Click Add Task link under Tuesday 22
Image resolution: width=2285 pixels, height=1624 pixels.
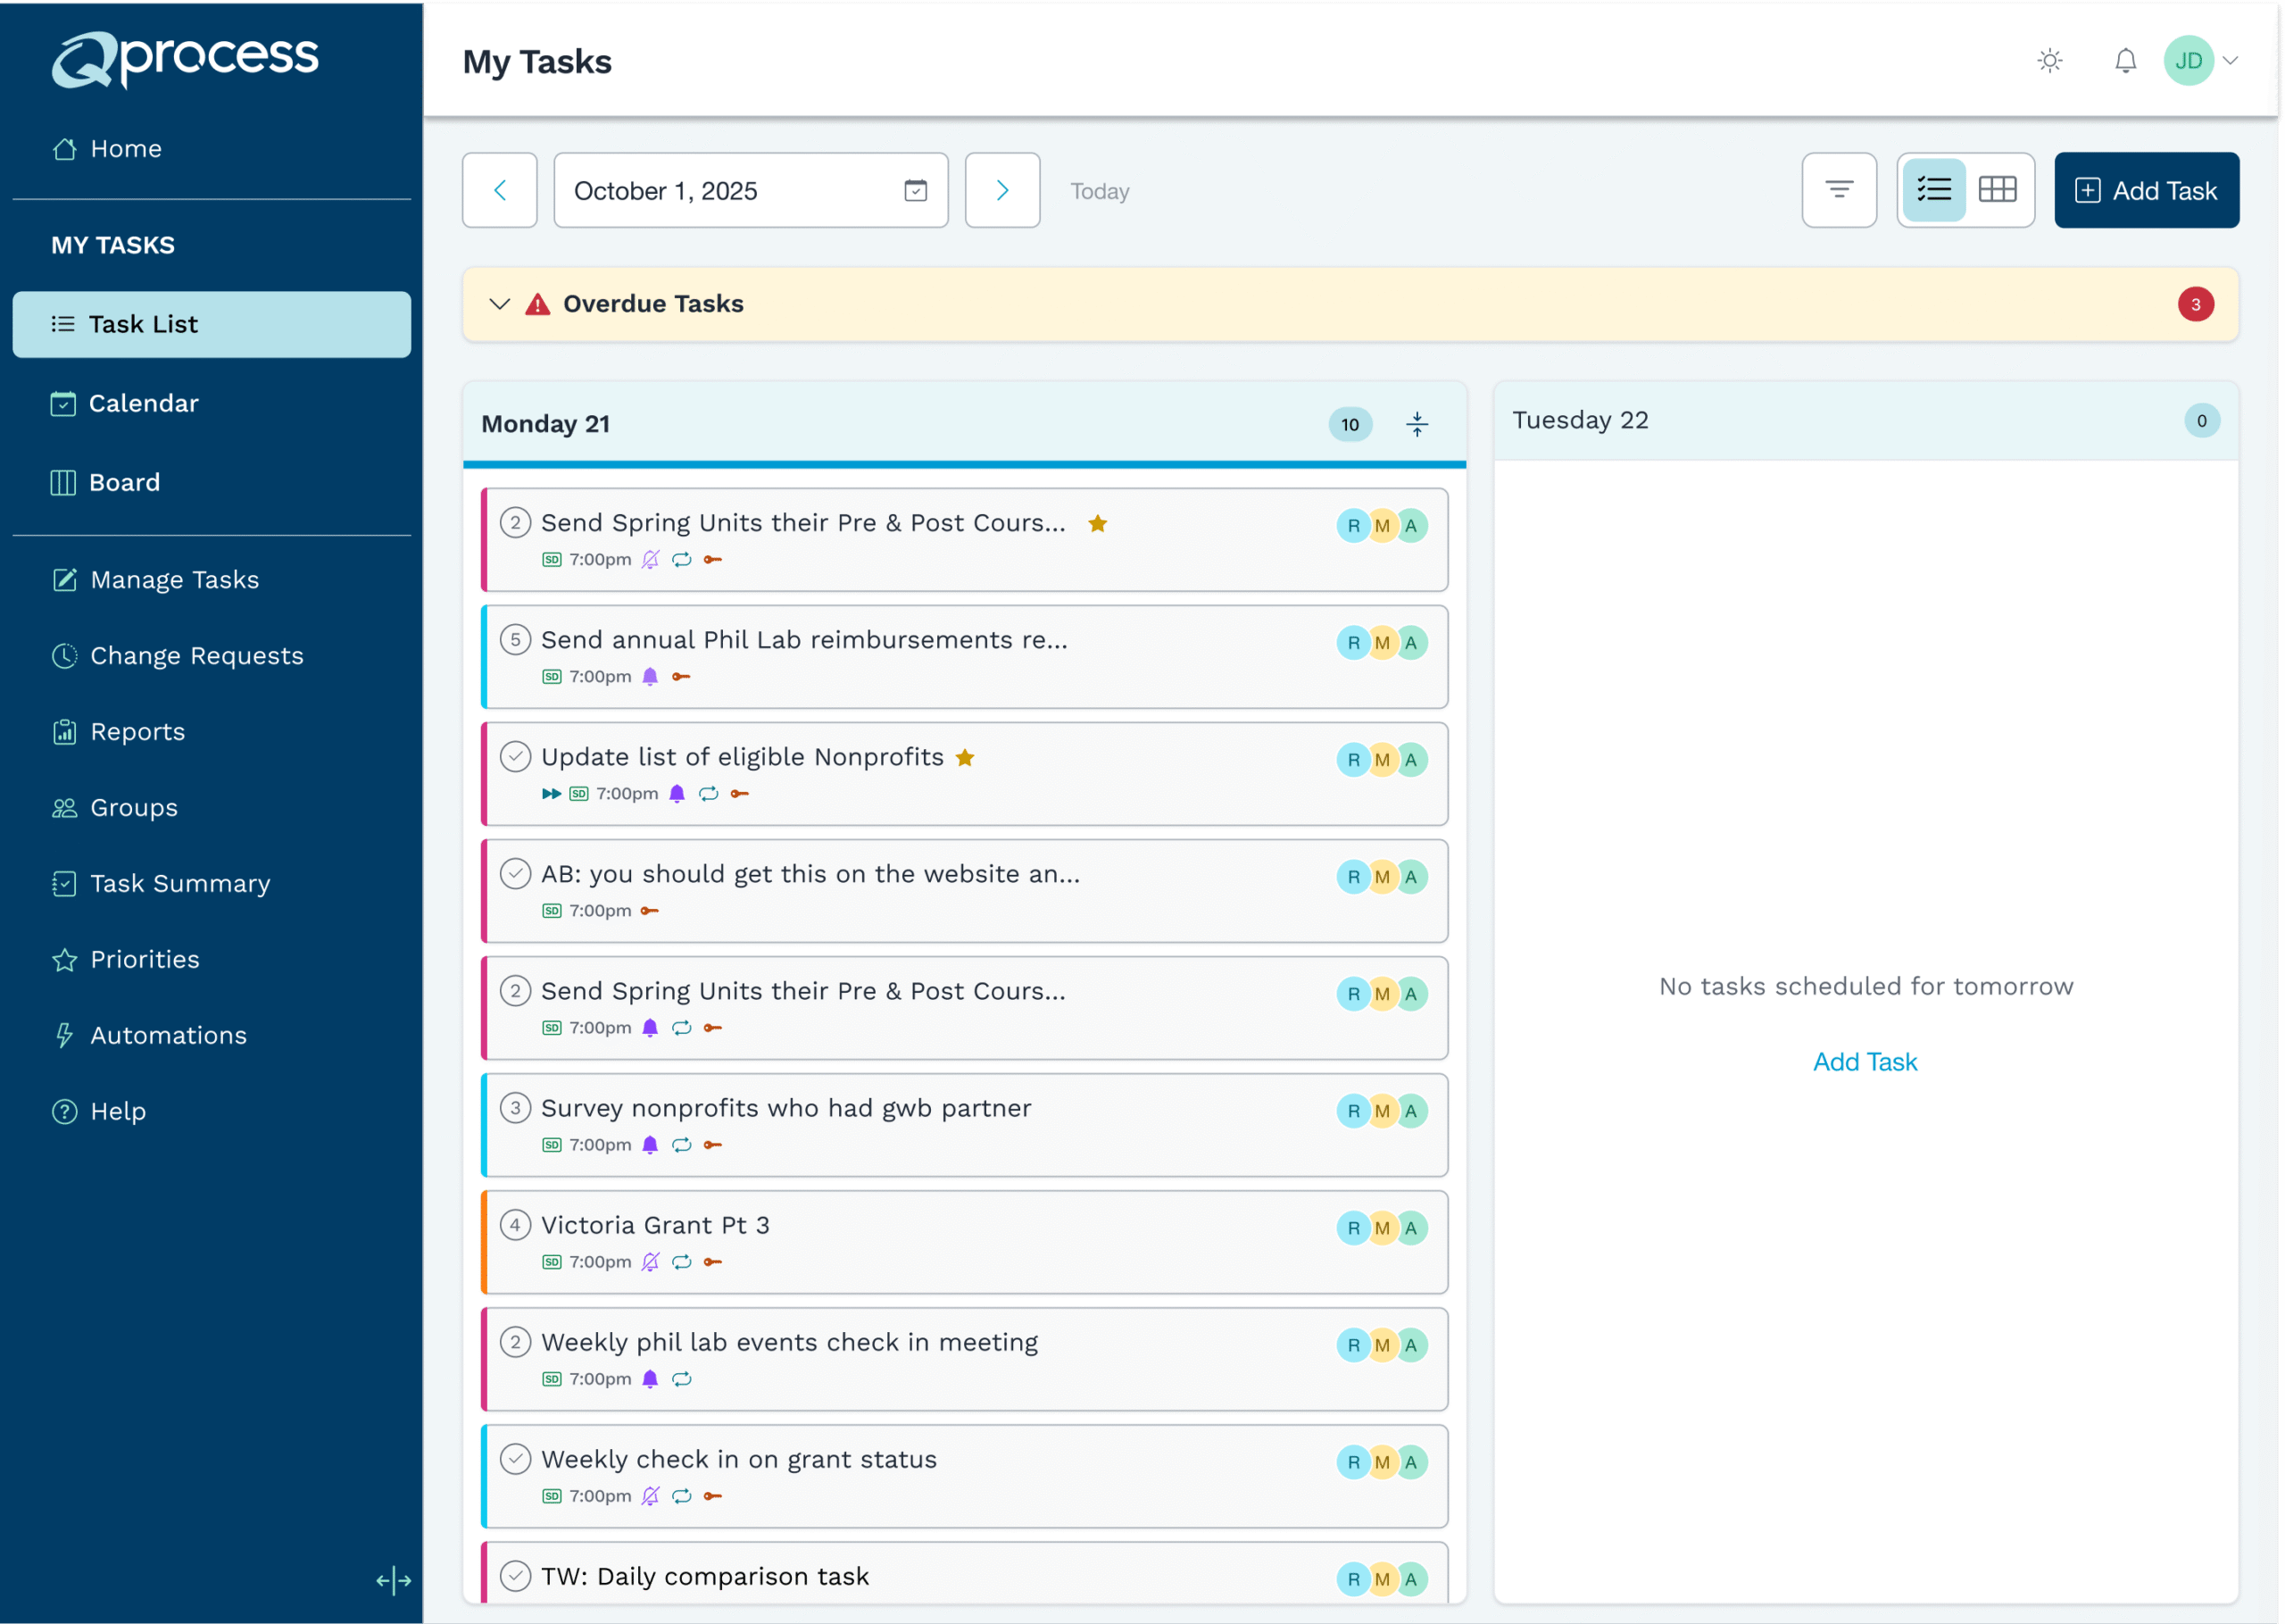point(1865,1061)
